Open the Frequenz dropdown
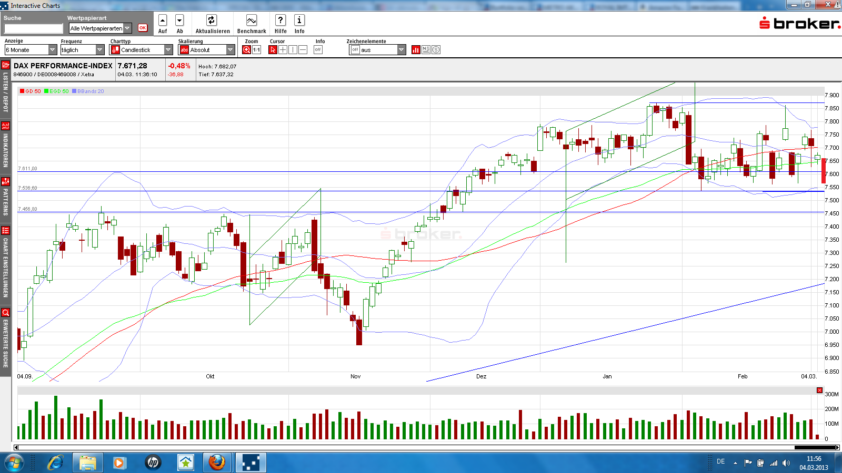842x473 pixels. [83, 50]
